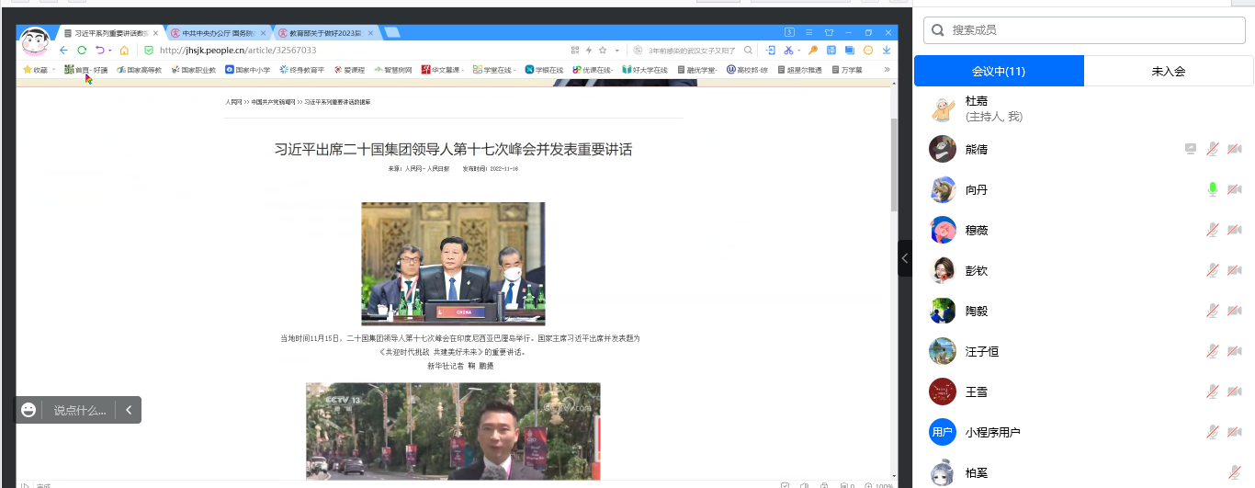Viewport: 1255px width, 488px height.
Task: Switch to the 未入会 tab
Action: click(1168, 71)
